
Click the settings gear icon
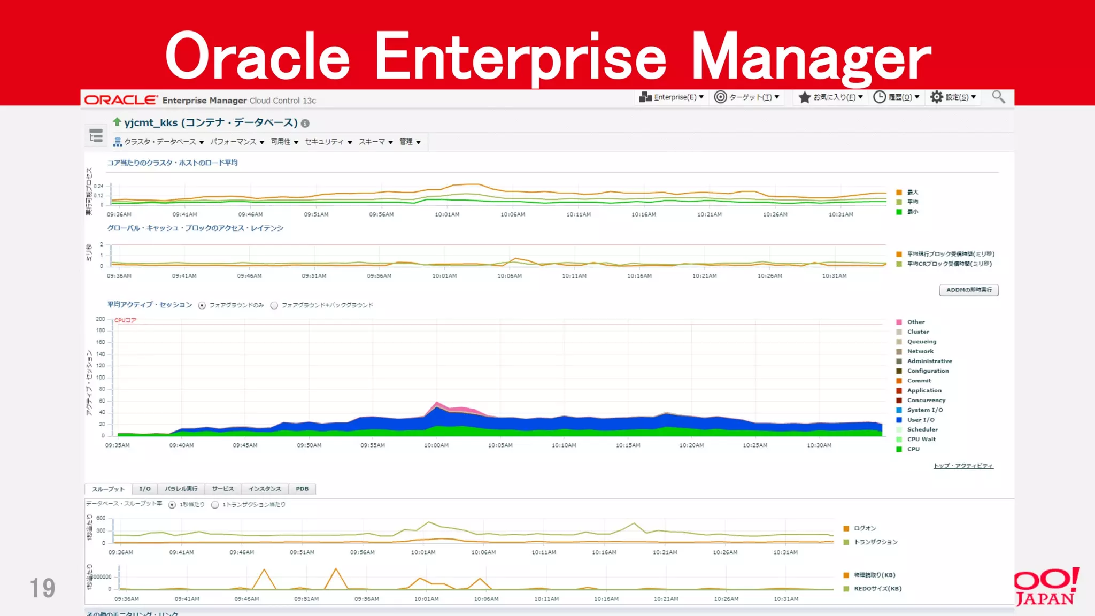pos(936,97)
